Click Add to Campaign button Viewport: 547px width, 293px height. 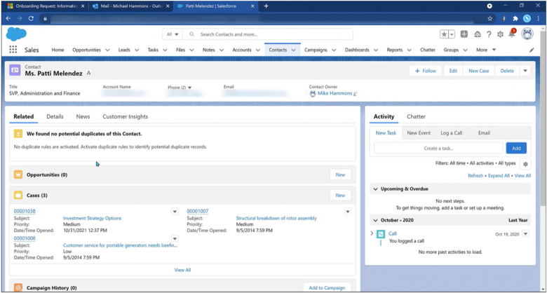pyautogui.click(x=327, y=288)
